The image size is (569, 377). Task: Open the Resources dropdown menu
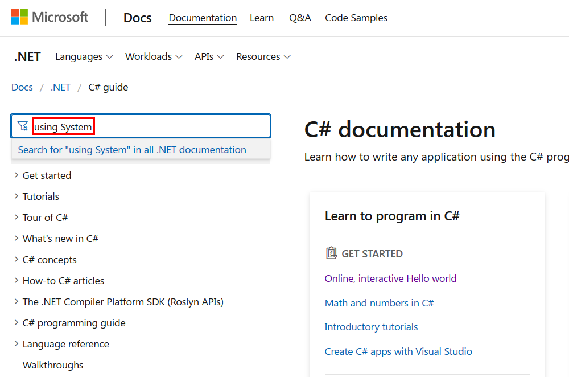263,56
